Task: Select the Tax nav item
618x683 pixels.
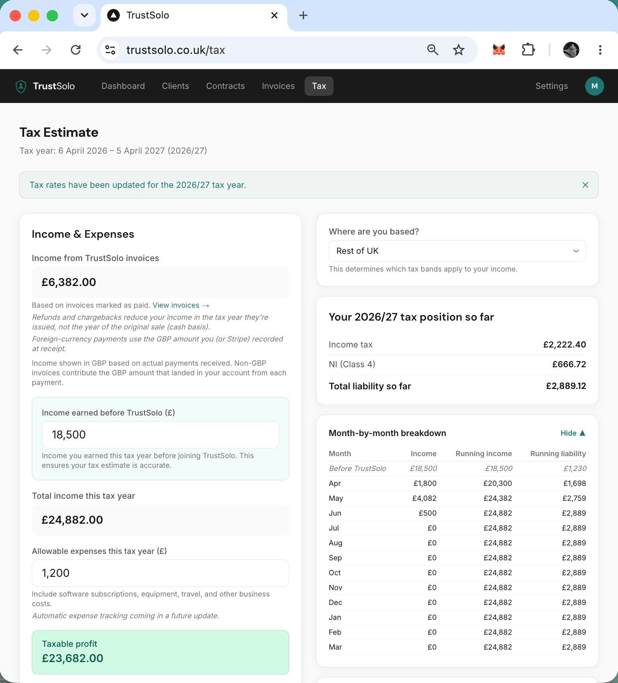Action: (x=319, y=86)
